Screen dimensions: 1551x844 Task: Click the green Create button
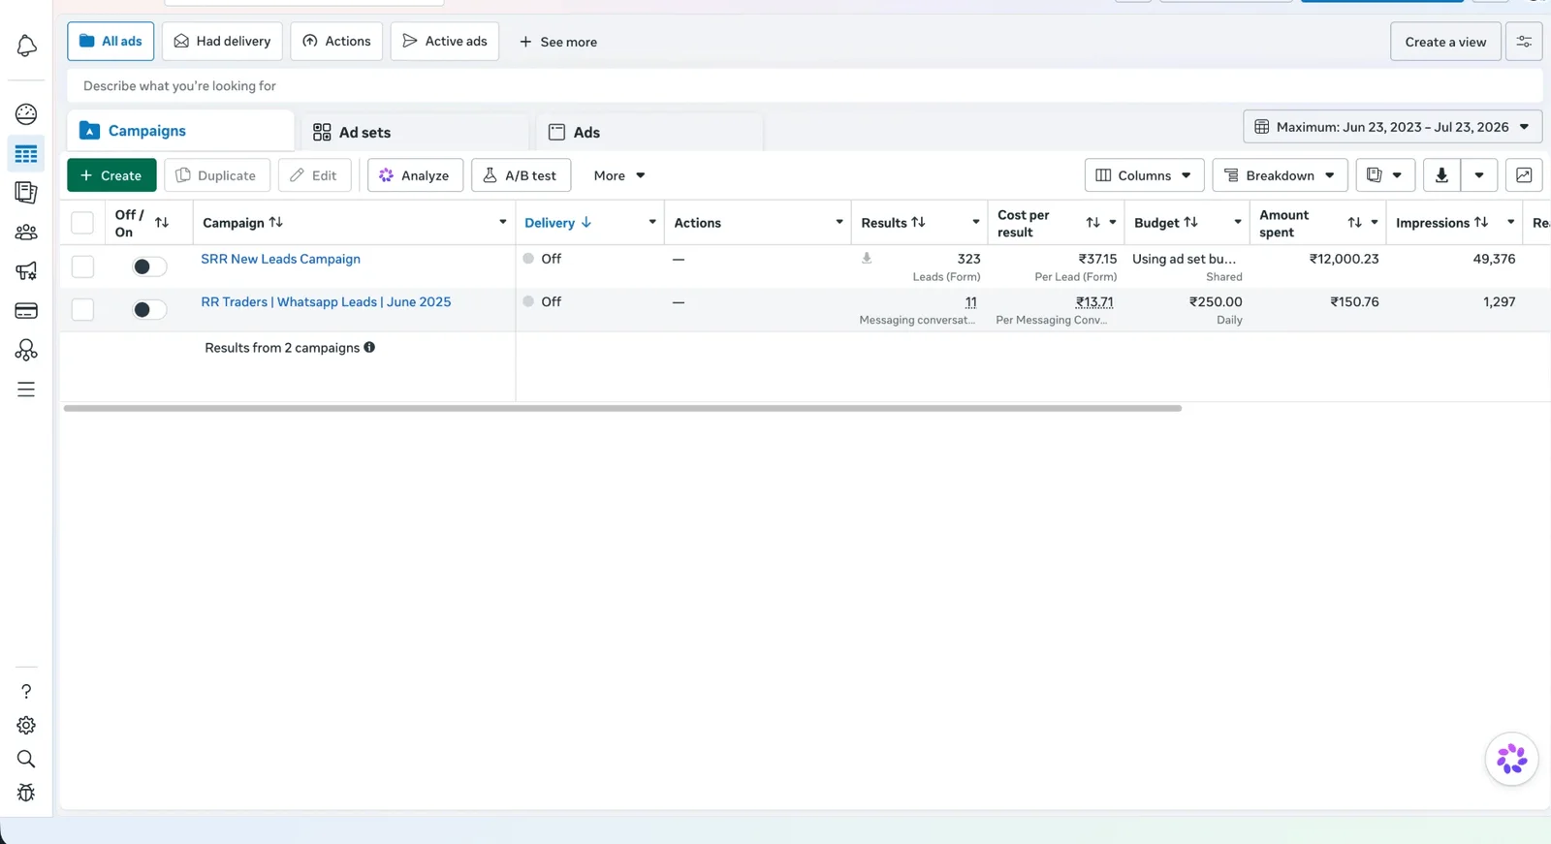pyautogui.click(x=111, y=175)
